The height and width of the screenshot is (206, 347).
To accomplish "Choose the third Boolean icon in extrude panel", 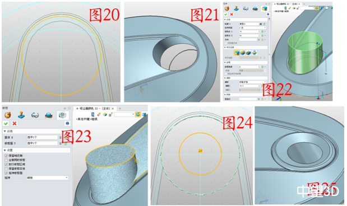I will pyautogui.click(x=248, y=53).
